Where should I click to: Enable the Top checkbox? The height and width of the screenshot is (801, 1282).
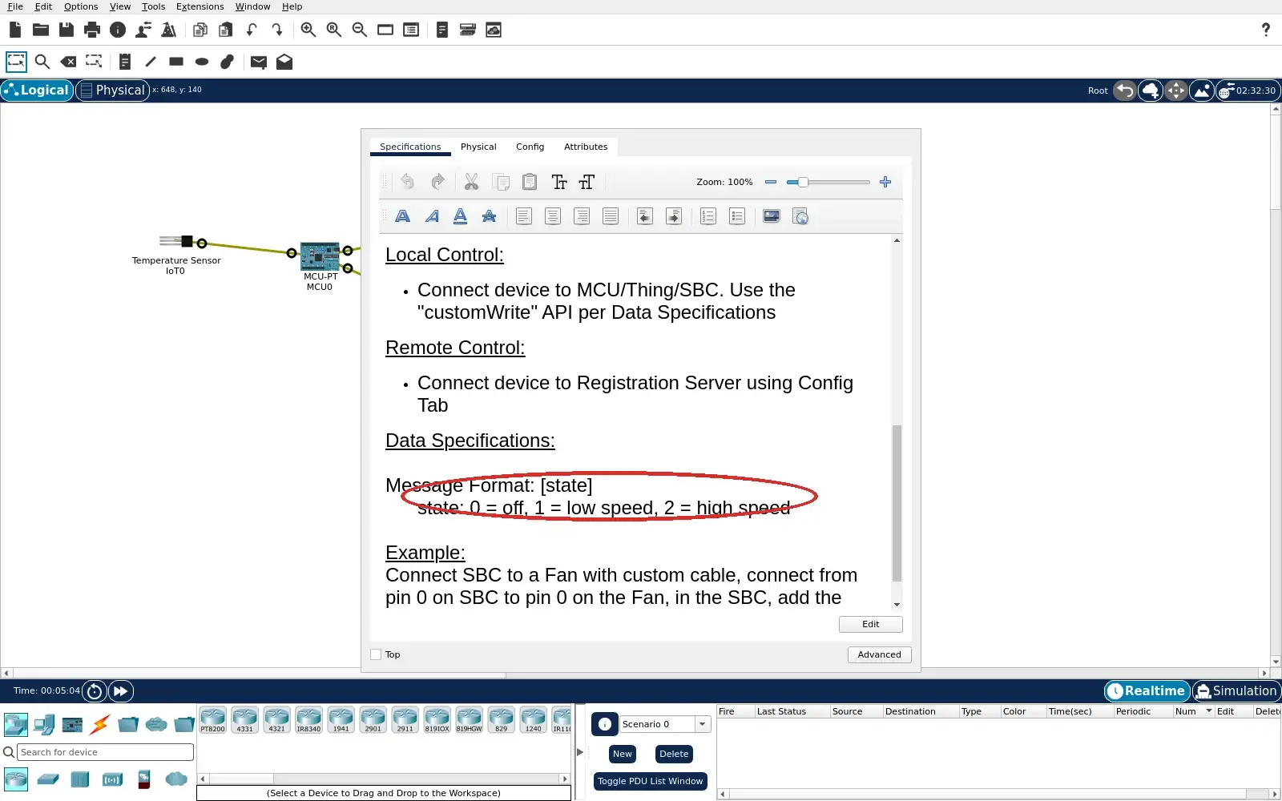(376, 654)
